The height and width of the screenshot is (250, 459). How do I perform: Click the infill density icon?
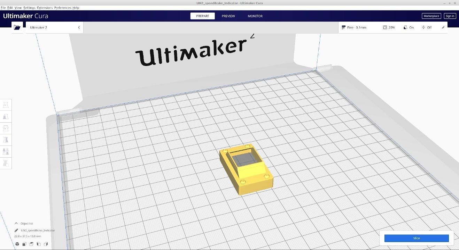[x=385, y=27]
